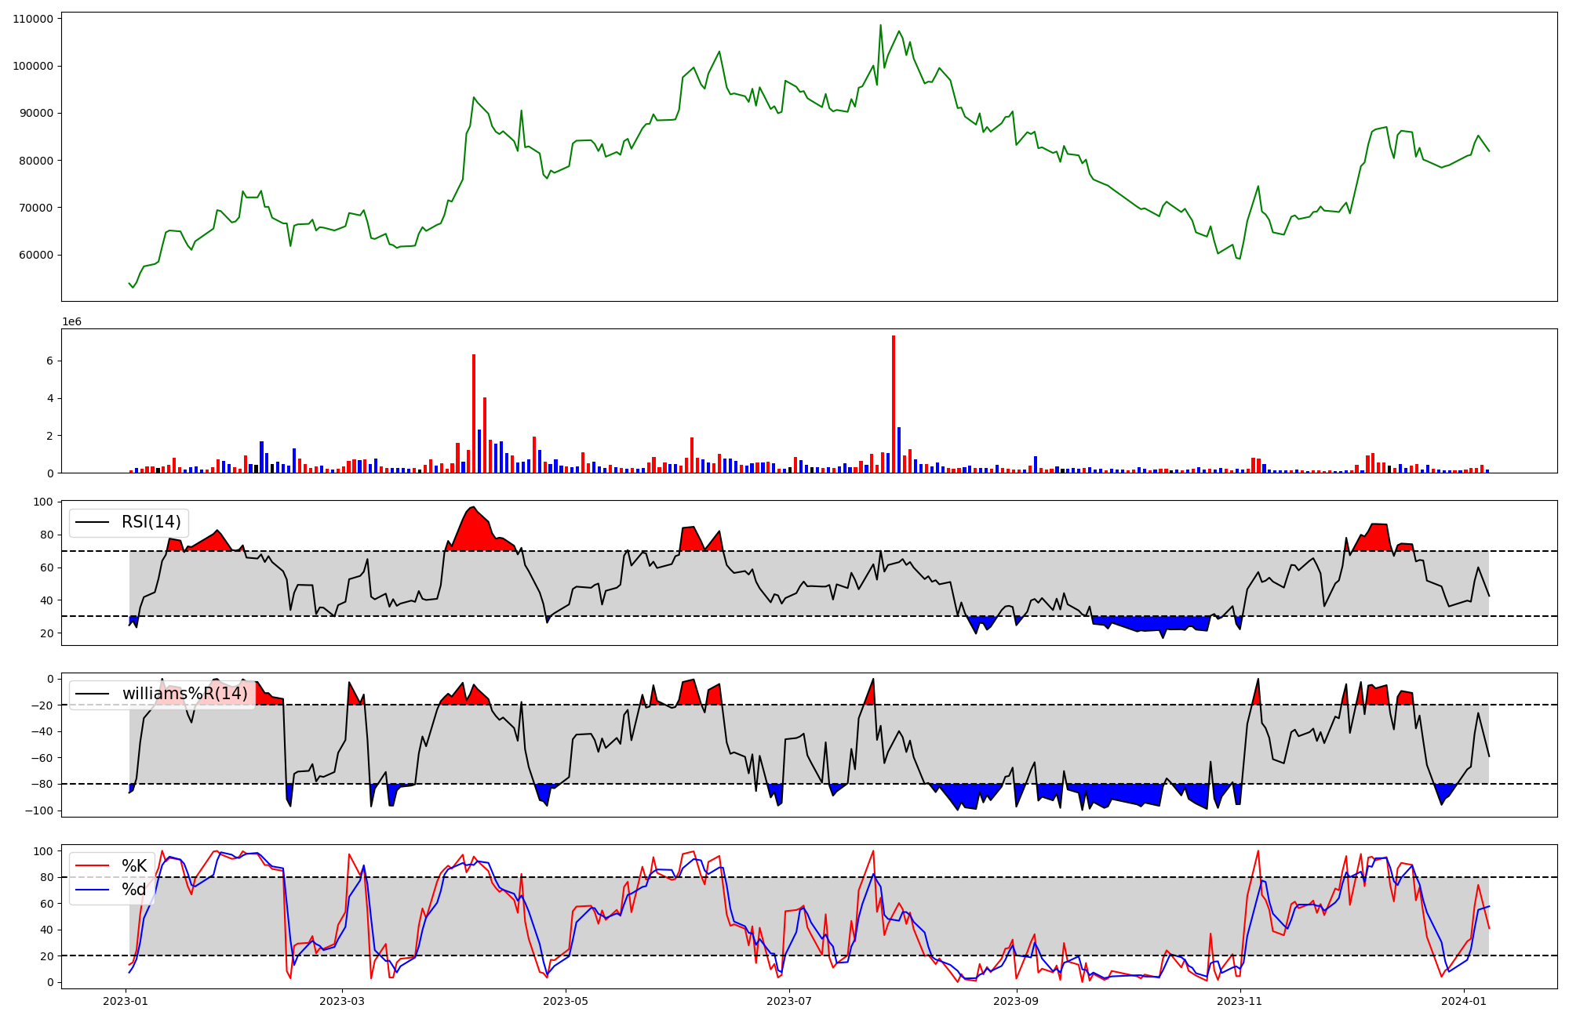
Task: Click the red %K legend line swatch
Action: tap(93, 866)
